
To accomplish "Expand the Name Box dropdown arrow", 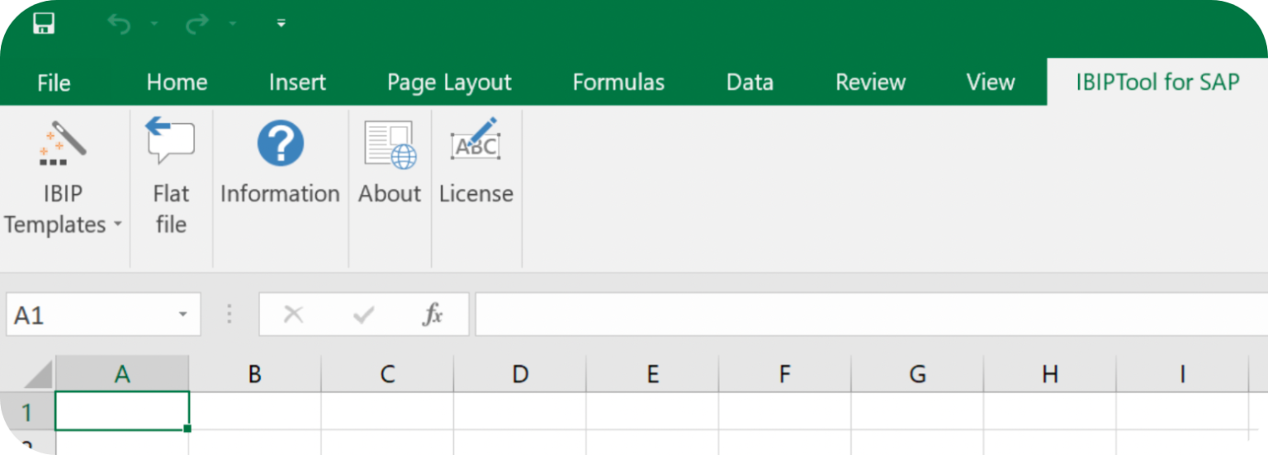I will [x=182, y=315].
